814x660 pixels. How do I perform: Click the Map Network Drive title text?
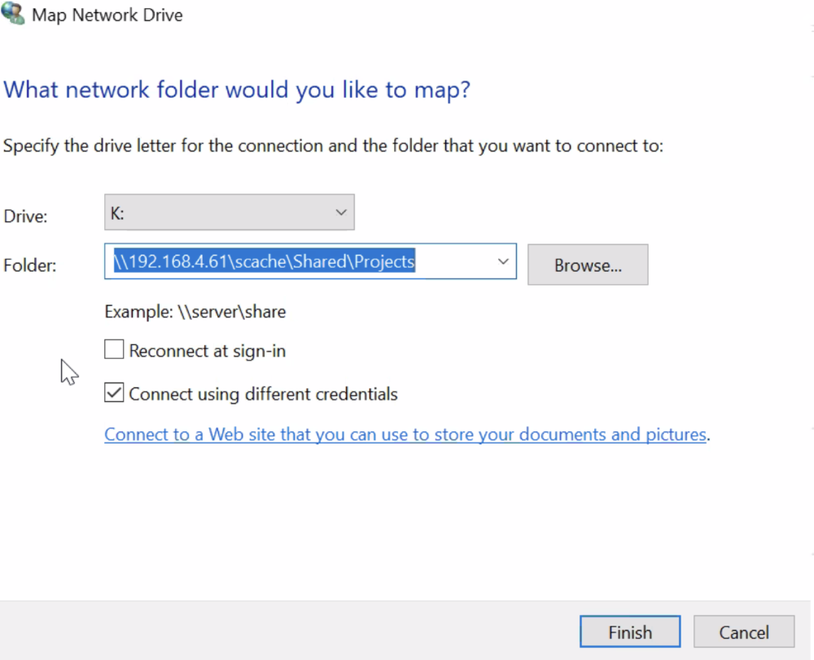point(107,15)
